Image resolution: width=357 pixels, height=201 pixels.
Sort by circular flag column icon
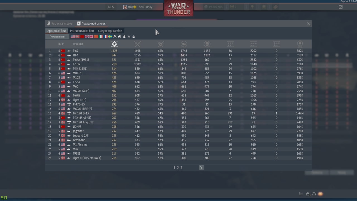184,44
